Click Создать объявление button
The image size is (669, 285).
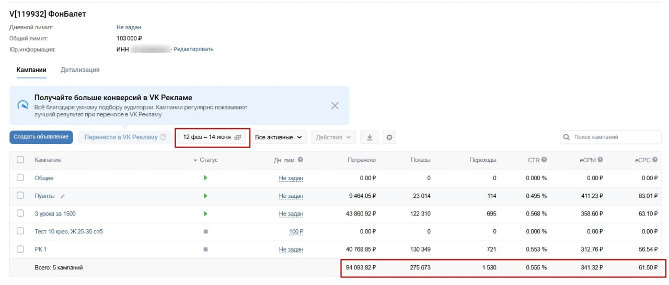[41, 137]
